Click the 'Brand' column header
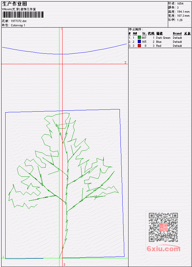The width and height of the screenshot is (192, 267). click(x=177, y=33)
